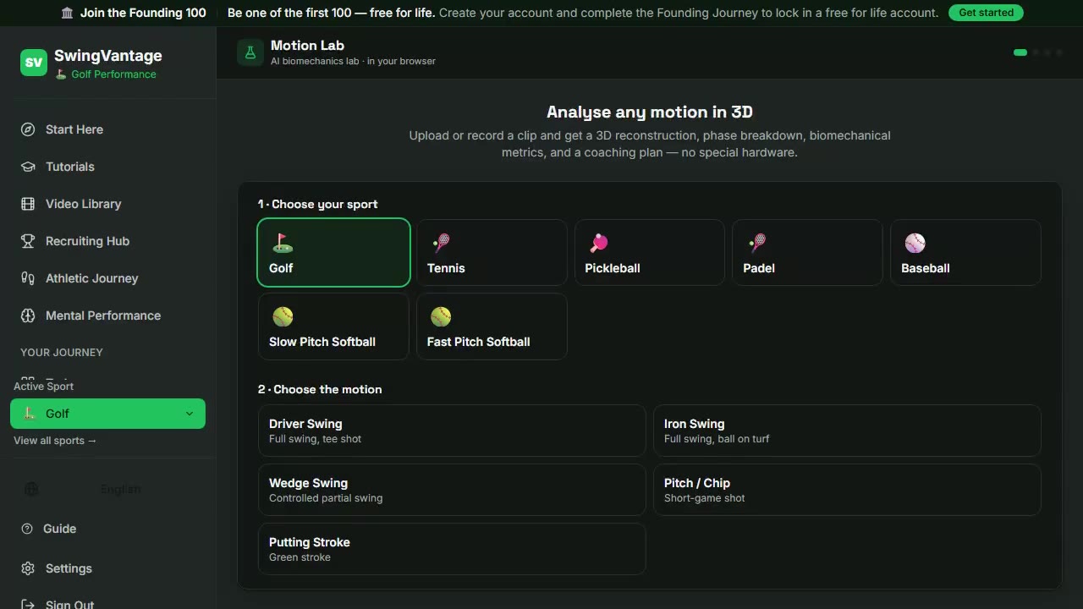The width and height of the screenshot is (1083, 609).
Task: Click the Golf Performance subtitle
Action: tap(106, 74)
